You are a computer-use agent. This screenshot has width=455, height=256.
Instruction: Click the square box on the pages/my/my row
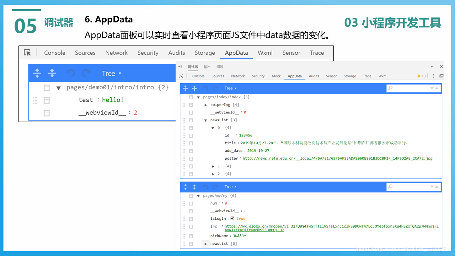click(x=191, y=196)
